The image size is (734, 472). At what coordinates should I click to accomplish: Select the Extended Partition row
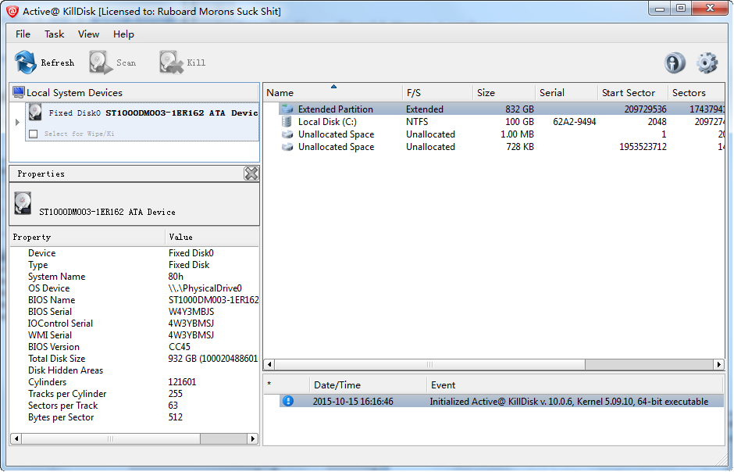point(335,109)
